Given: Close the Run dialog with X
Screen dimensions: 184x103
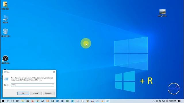Looking at the screenshot, I should tap(54, 72).
